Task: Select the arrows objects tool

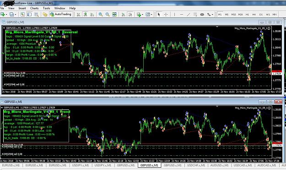Action: coord(209,14)
